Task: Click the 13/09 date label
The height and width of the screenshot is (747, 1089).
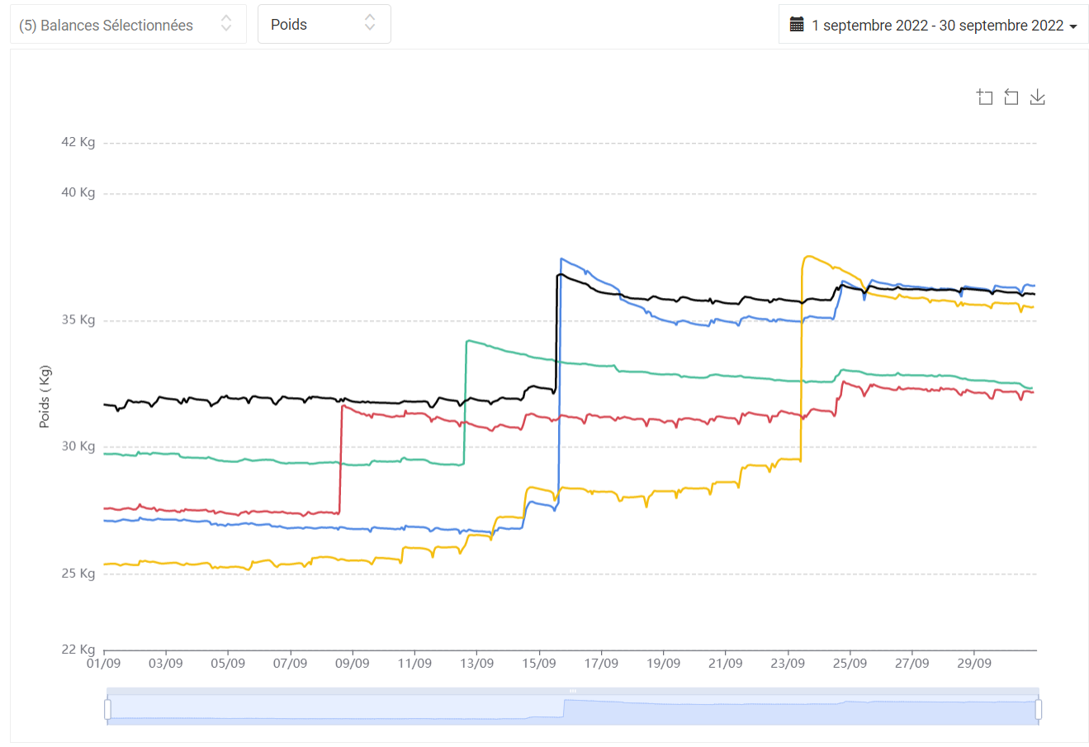Action: point(477,663)
